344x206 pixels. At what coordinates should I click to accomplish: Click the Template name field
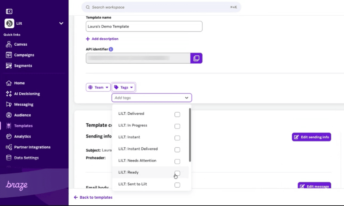[144, 26]
